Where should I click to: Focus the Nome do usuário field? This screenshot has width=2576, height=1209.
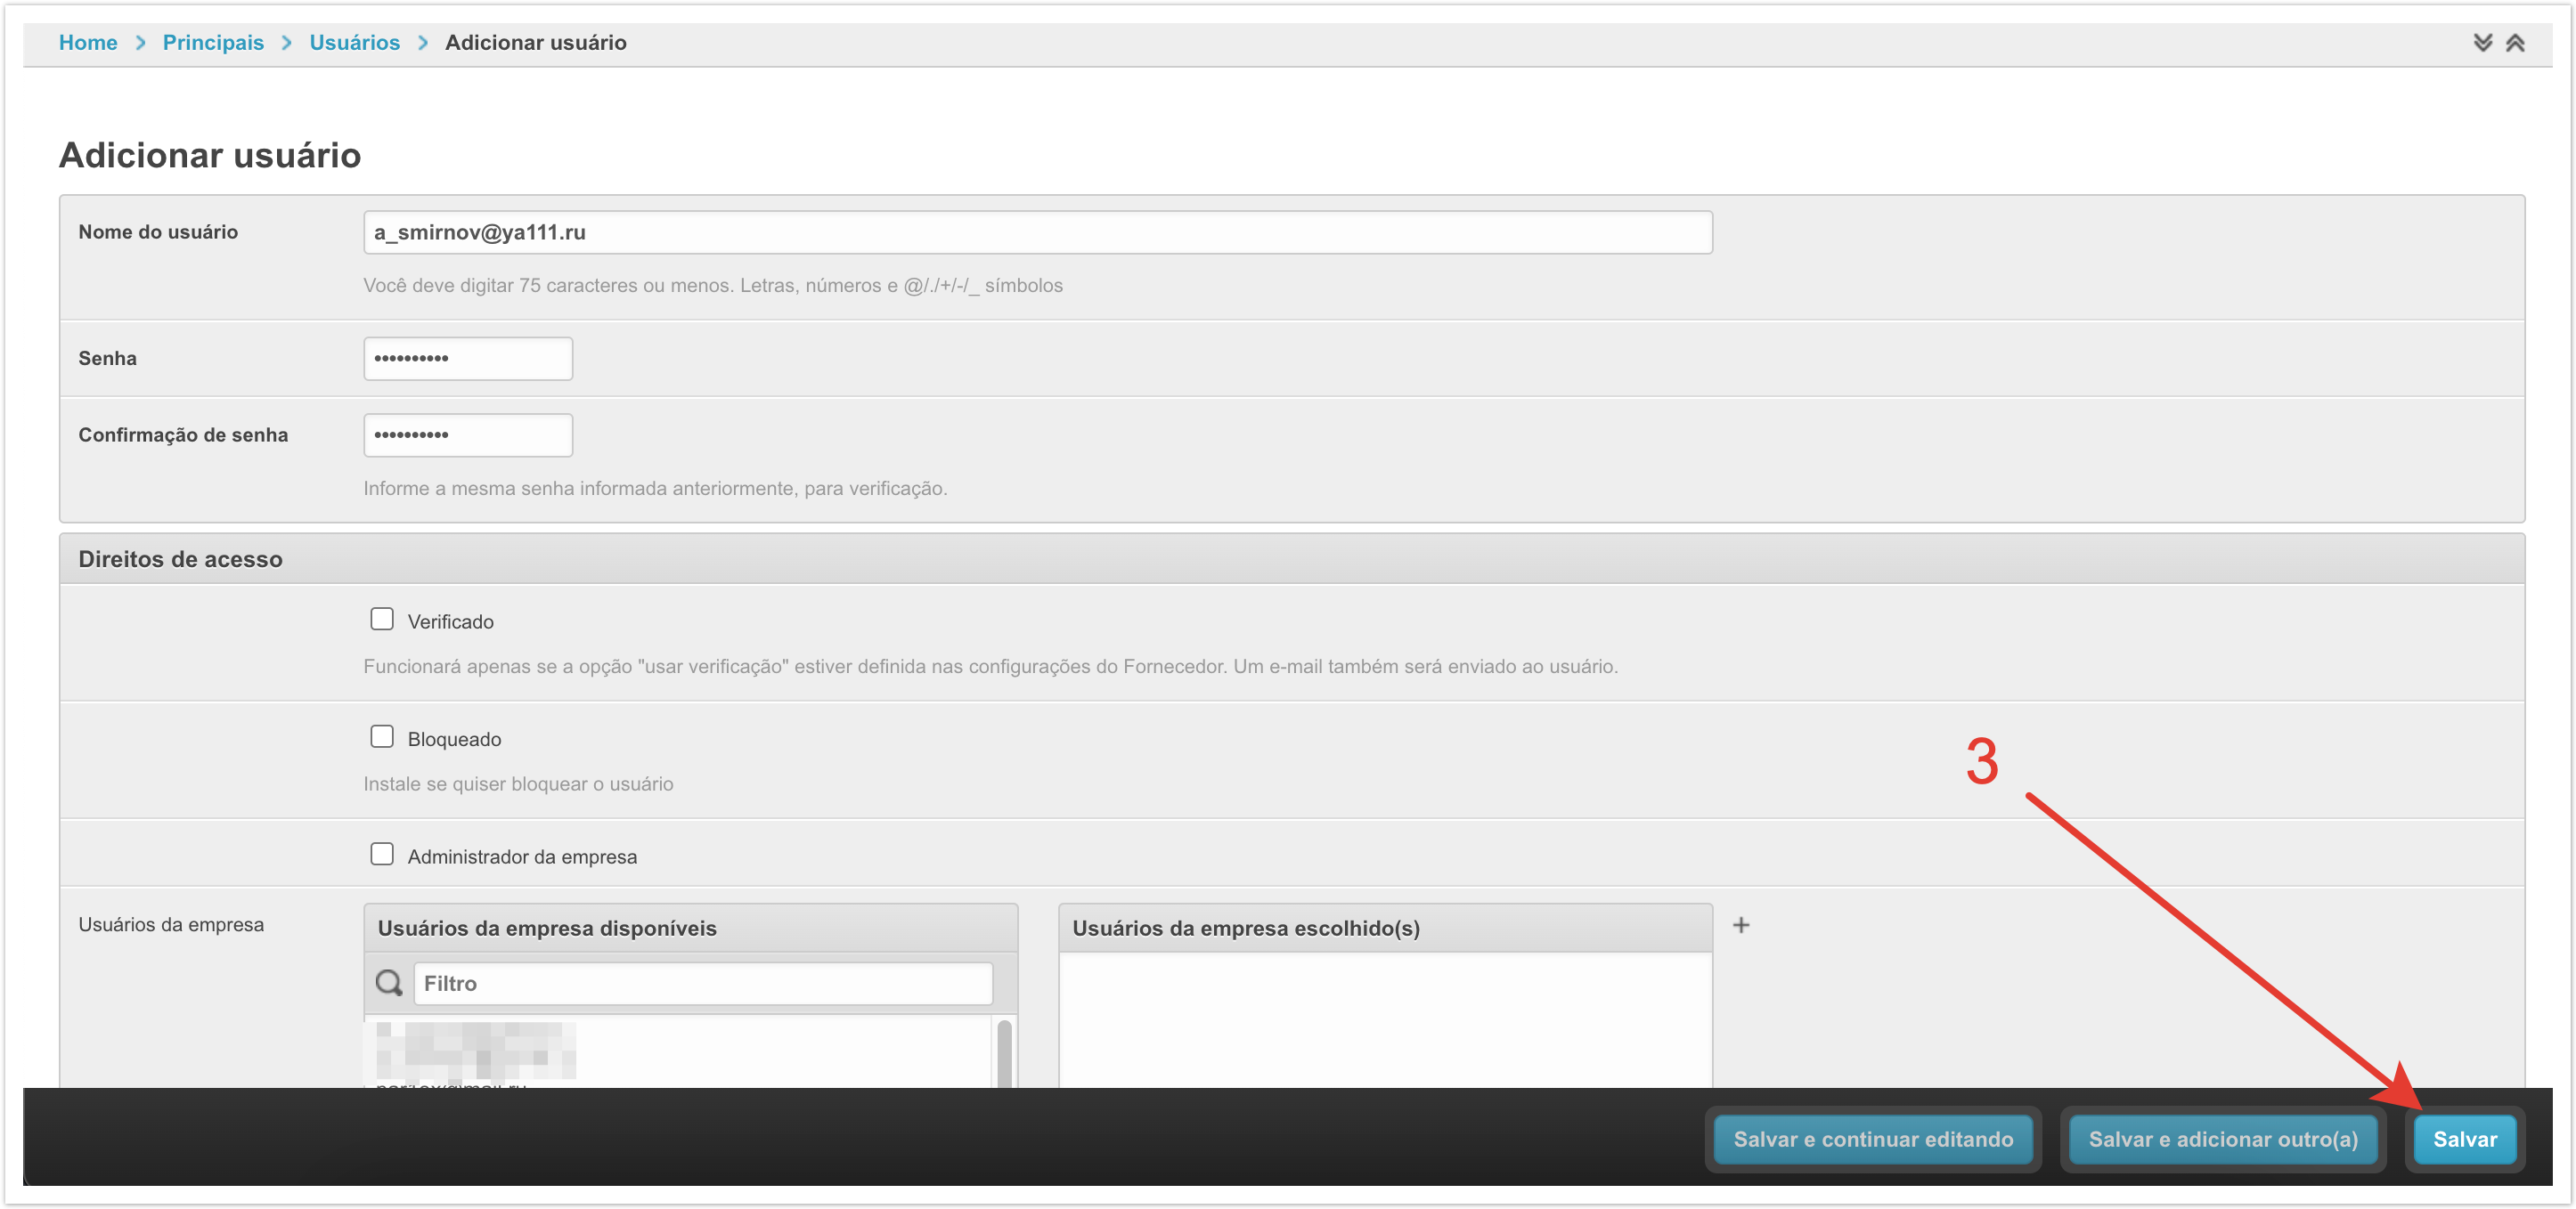pyautogui.click(x=1037, y=231)
